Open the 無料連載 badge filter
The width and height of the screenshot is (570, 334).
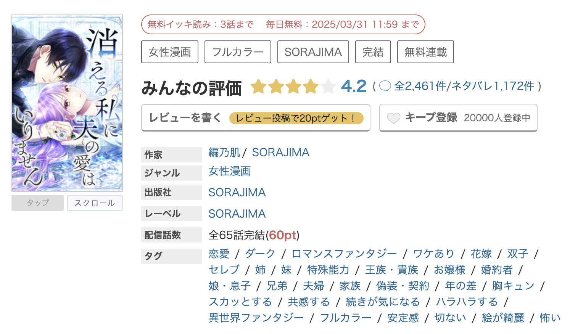point(425,51)
